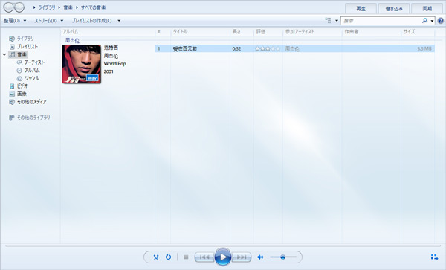
Task: Click the 周杰伦 artist cell in the track row
Action: click(292, 48)
